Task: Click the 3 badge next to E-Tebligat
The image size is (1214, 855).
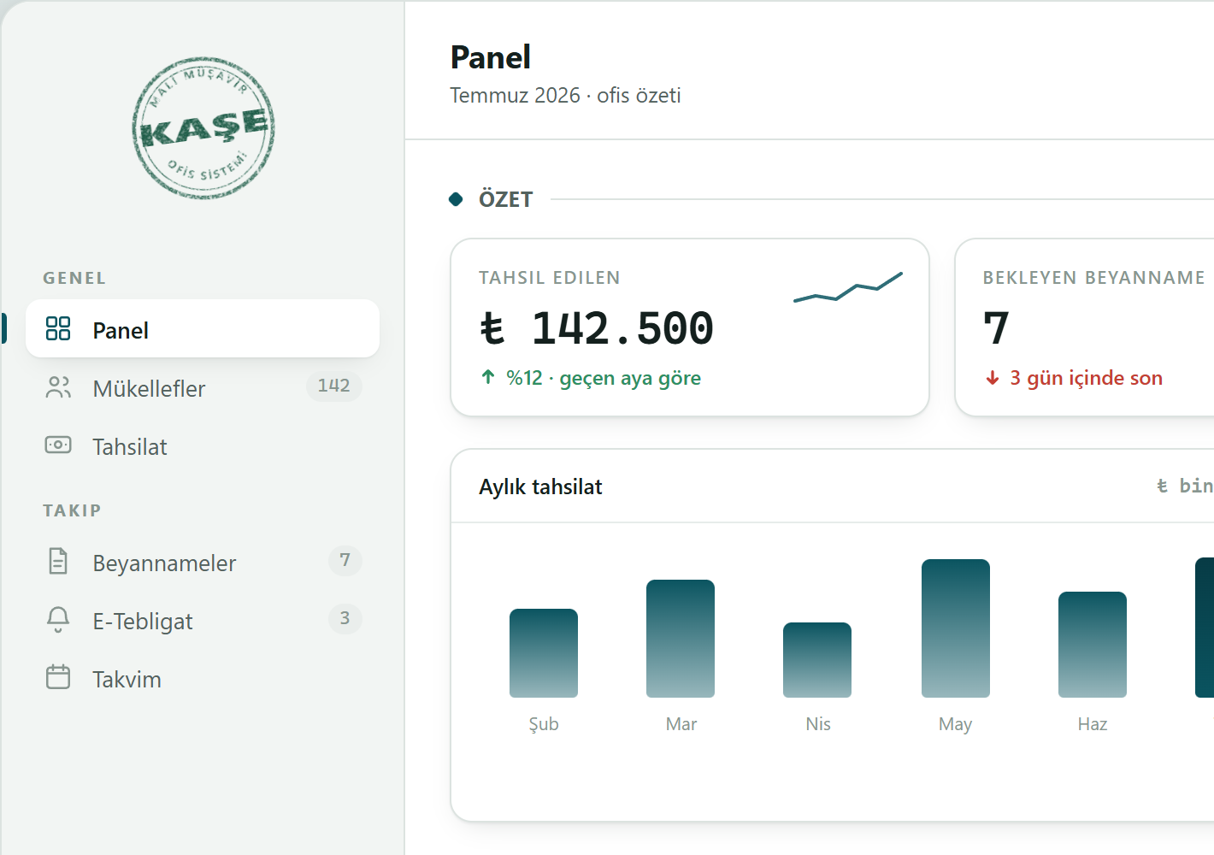Action: point(345,619)
